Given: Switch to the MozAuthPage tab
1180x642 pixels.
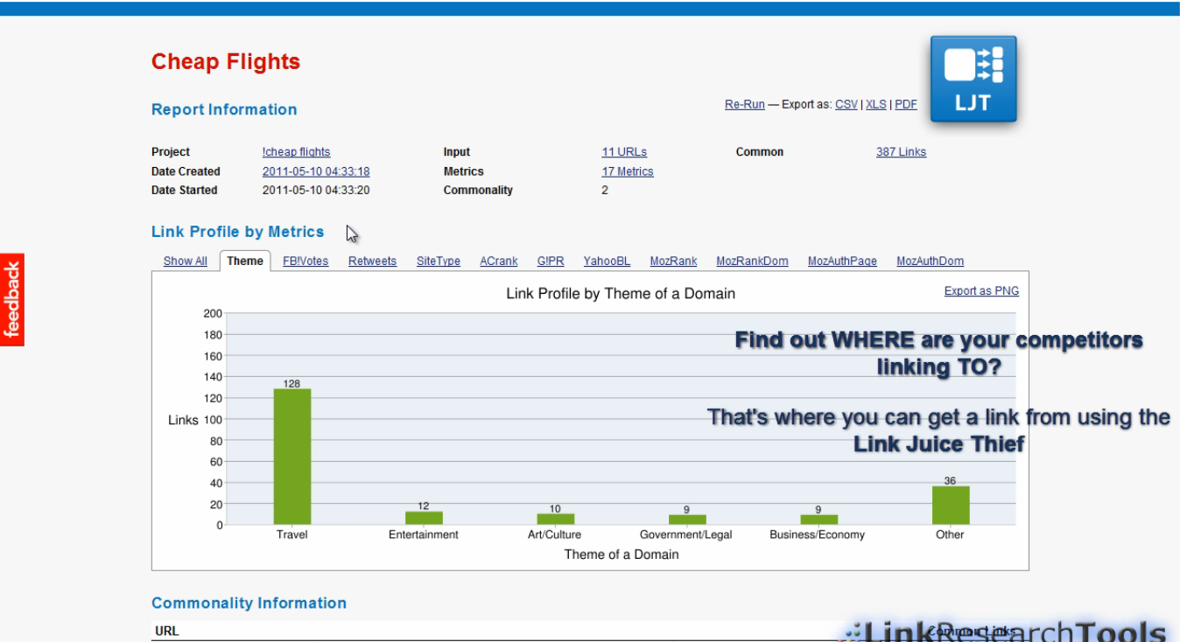Looking at the screenshot, I should click(x=842, y=261).
